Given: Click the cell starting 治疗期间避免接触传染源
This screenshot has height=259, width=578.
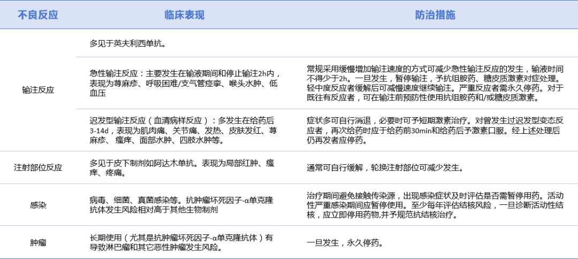Looking at the screenshot, I should point(435,205).
